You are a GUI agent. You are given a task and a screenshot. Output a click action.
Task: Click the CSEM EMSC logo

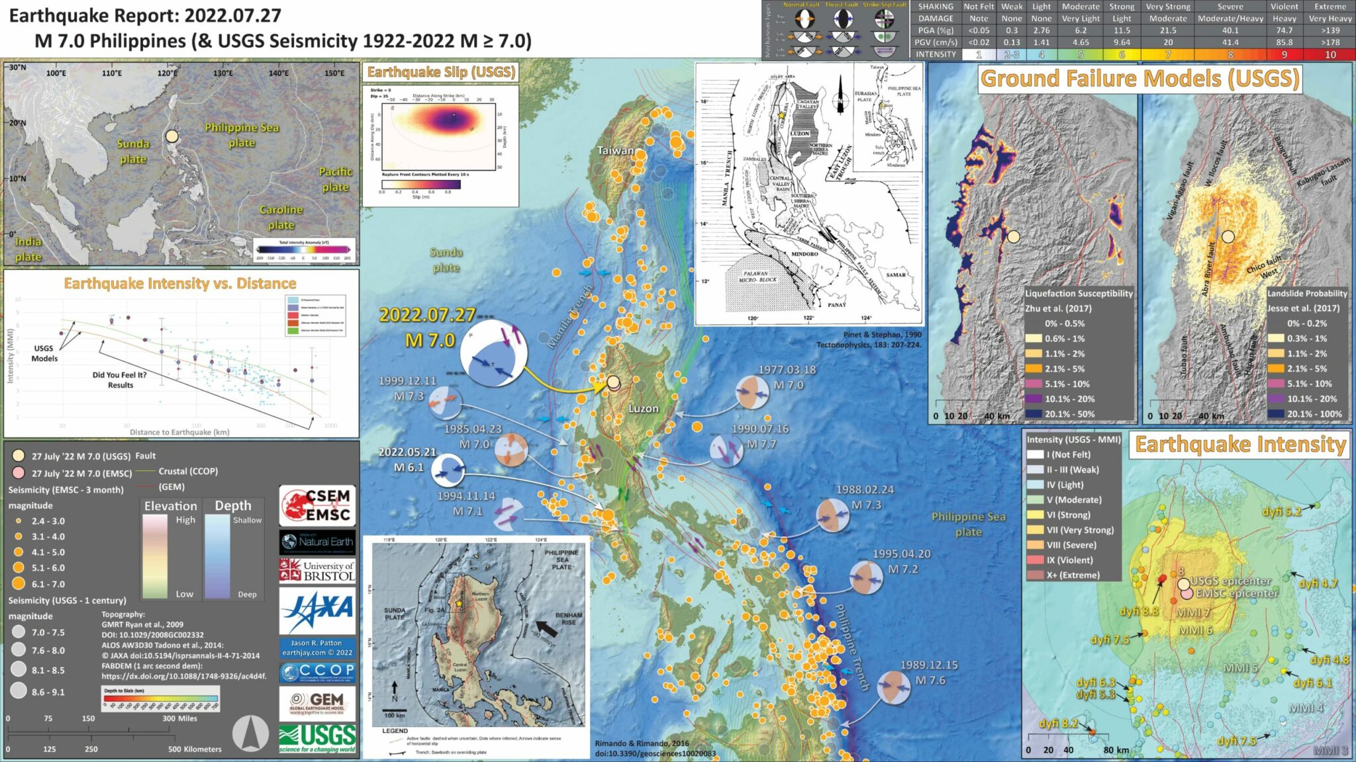tap(317, 505)
